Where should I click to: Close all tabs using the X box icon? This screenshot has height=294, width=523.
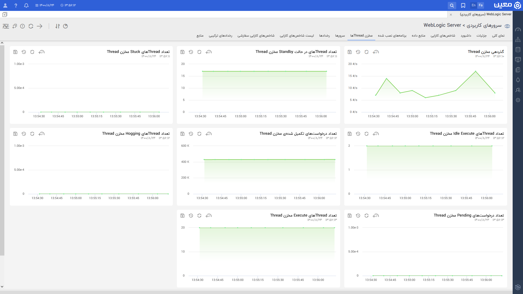(x=5, y=14)
